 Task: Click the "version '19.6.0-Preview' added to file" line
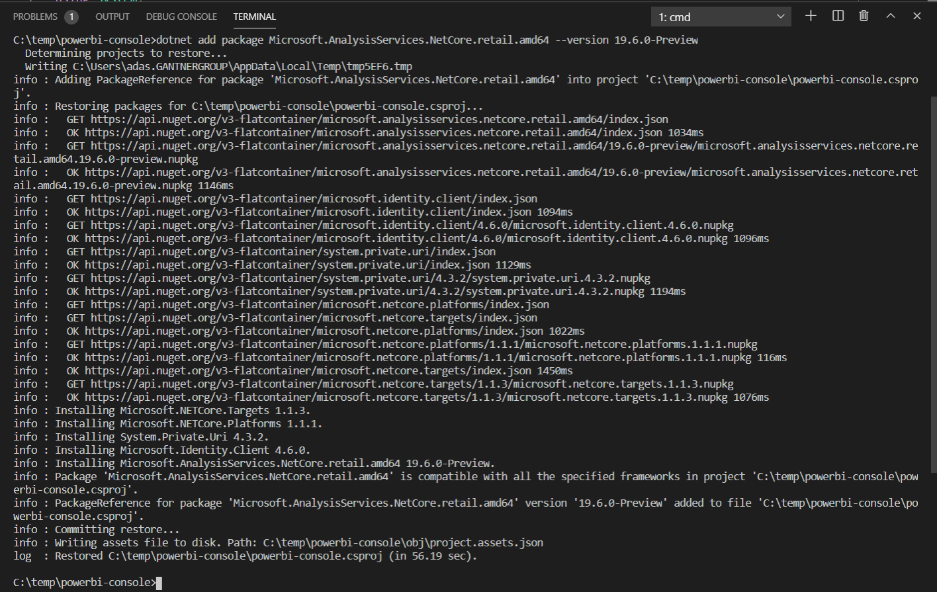pyautogui.click(x=466, y=510)
